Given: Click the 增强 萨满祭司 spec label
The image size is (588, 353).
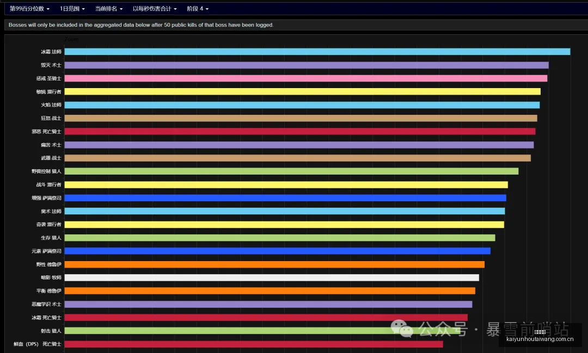Looking at the screenshot, I should [x=46, y=198].
